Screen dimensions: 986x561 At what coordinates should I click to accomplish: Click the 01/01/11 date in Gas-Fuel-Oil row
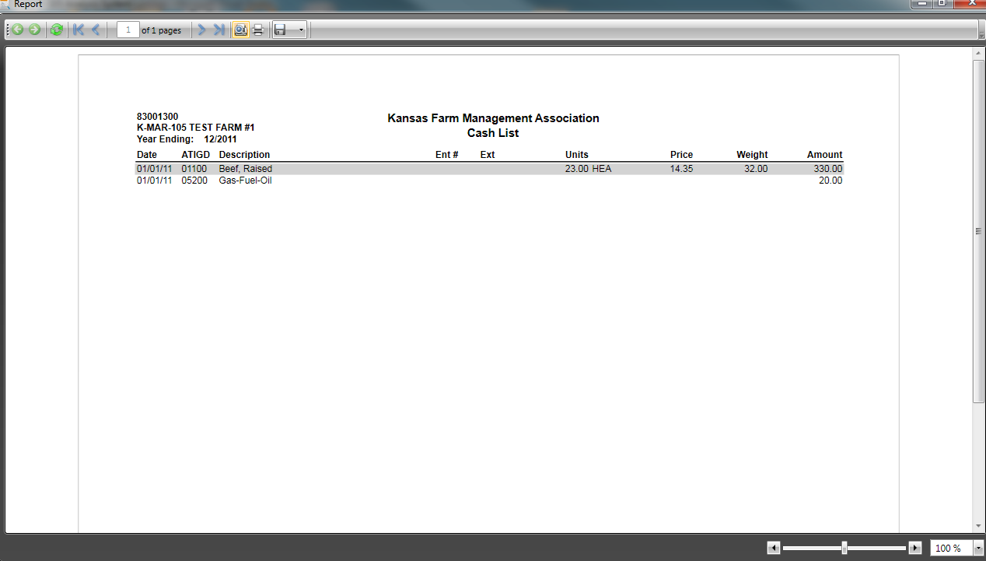tap(155, 181)
